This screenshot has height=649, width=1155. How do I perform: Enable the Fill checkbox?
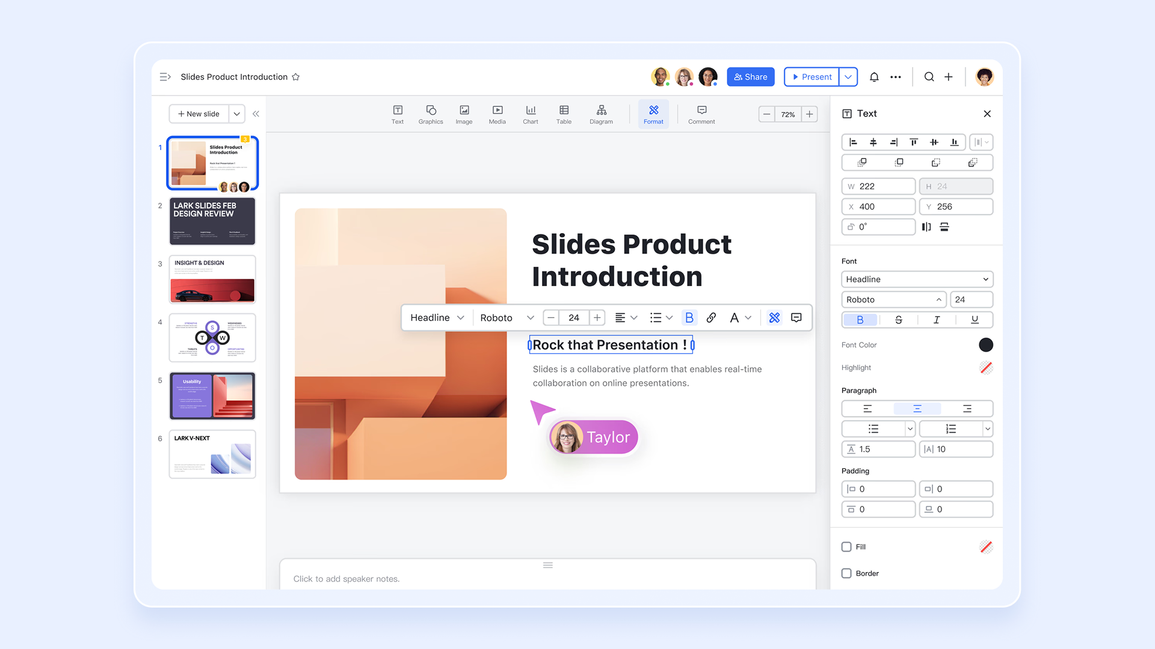click(846, 547)
